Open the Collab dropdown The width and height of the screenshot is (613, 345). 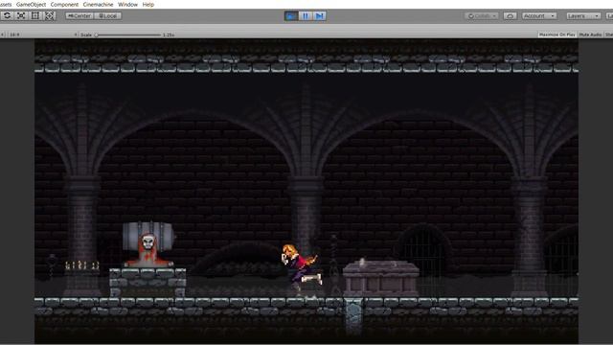(x=482, y=16)
